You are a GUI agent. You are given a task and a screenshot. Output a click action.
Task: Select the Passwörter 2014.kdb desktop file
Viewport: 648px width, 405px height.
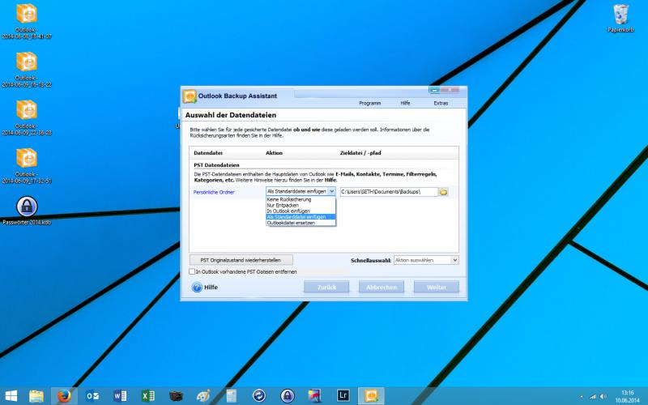pyautogui.click(x=27, y=211)
